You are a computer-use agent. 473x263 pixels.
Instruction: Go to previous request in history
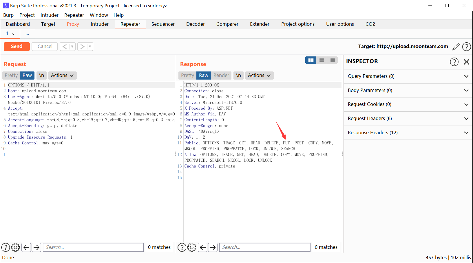pos(64,46)
